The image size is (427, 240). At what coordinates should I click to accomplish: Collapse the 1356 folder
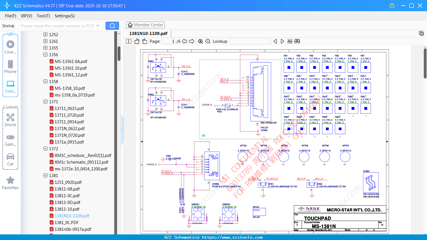45,55
